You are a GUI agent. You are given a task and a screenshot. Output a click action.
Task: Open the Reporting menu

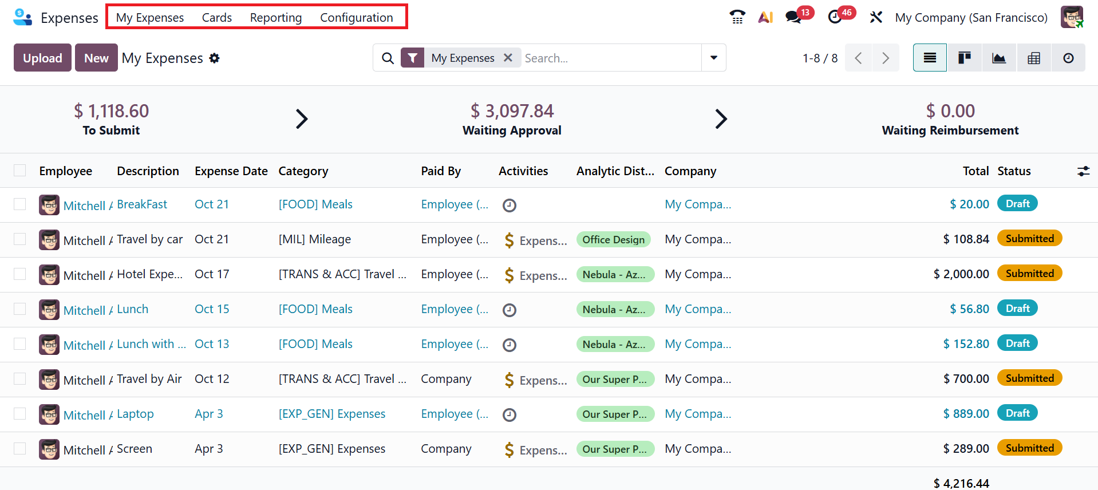[276, 18]
